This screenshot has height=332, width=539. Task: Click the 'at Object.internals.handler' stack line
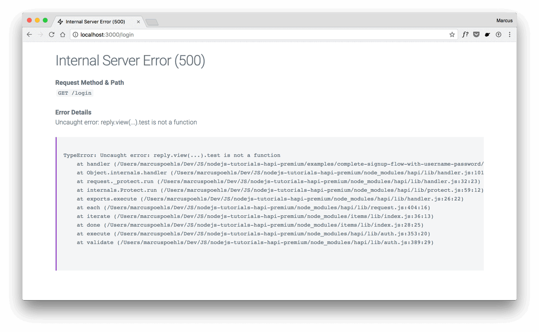point(280,173)
